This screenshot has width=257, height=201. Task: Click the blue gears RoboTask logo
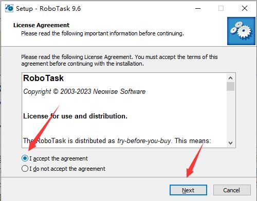click(x=241, y=31)
